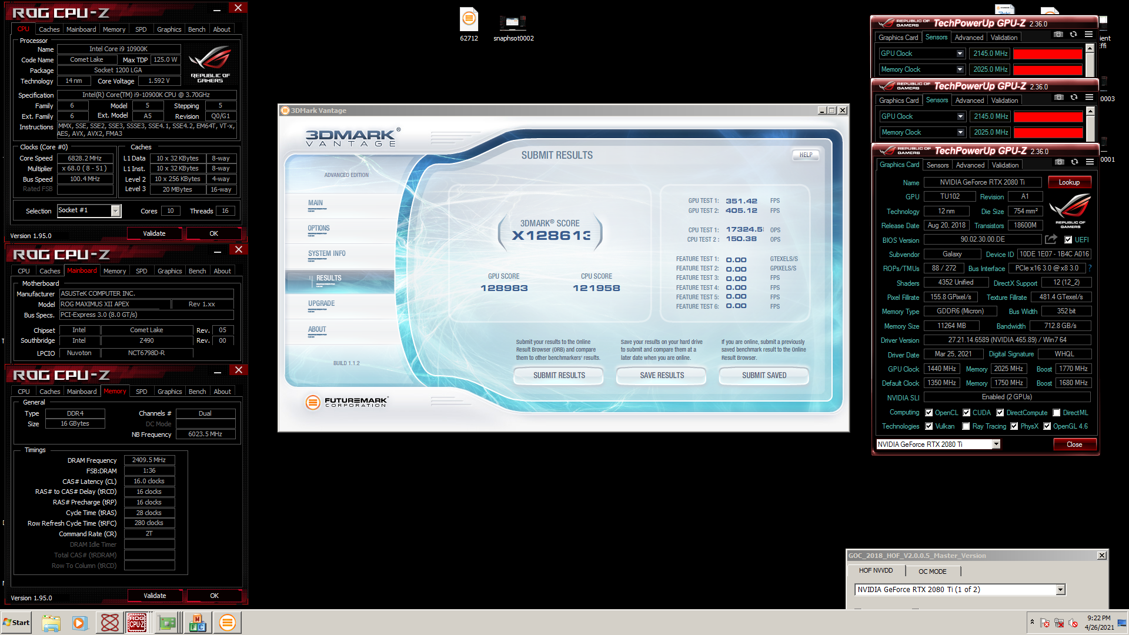Image resolution: width=1129 pixels, height=635 pixels.
Task: Open the Socket #1 selection dropdown in CPU-Z
Action: pyautogui.click(x=115, y=210)
